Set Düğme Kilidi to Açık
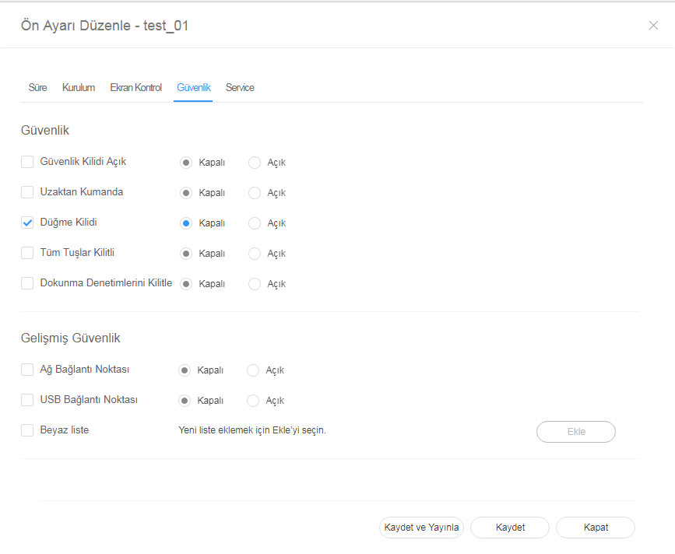Image resolution: width=675 pixels, height=554 pixels. point(255,223)
